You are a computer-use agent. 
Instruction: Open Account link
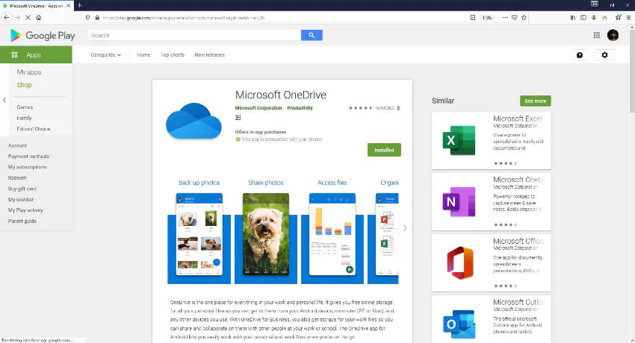(x=17, y=145)
